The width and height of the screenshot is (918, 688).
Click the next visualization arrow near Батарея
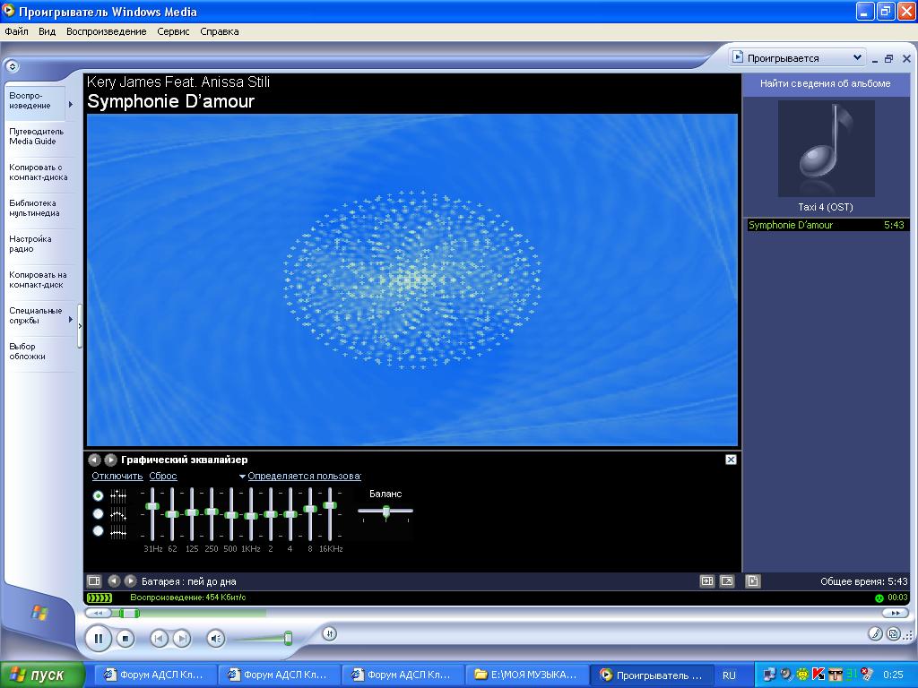[x=130, y=581]
